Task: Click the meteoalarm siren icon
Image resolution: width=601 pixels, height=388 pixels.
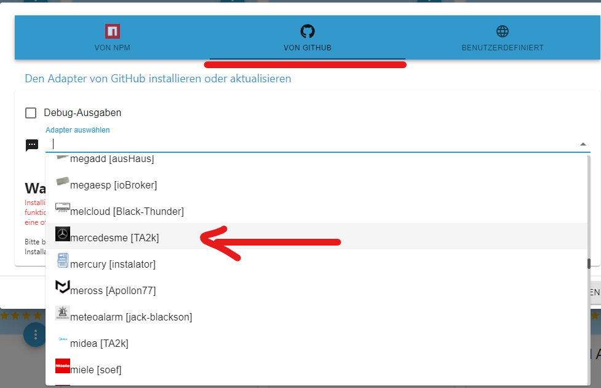Action: [63, 313]
